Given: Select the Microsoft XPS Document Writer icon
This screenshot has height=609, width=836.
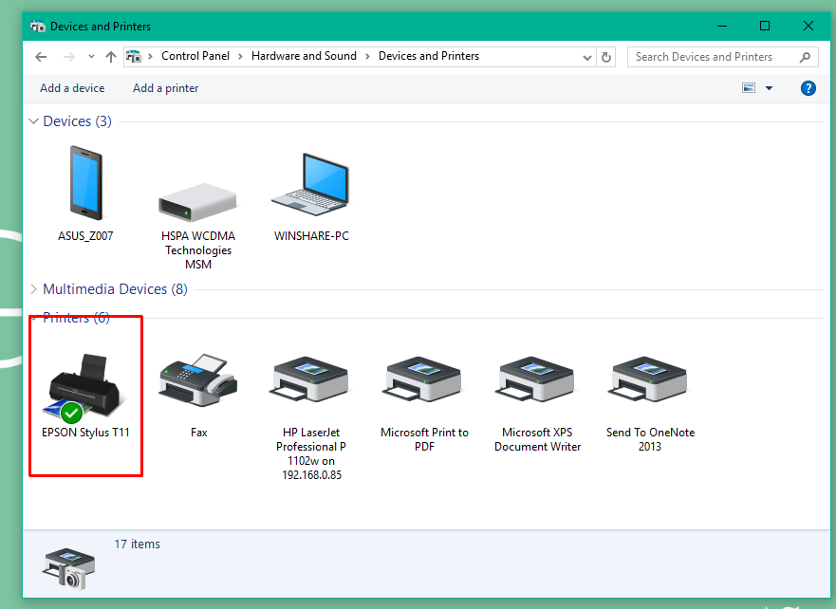Looking at the screenshot, I should coord(536,380).
